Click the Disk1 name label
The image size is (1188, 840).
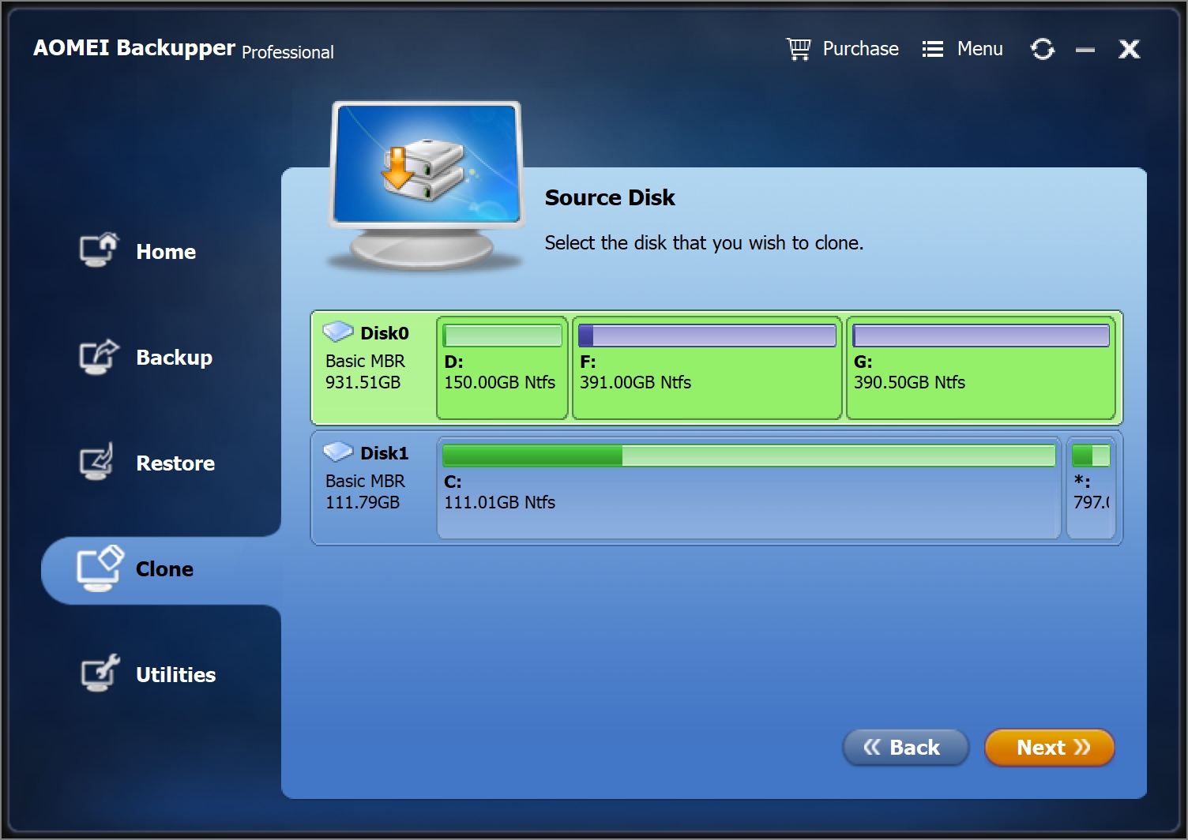385,453
